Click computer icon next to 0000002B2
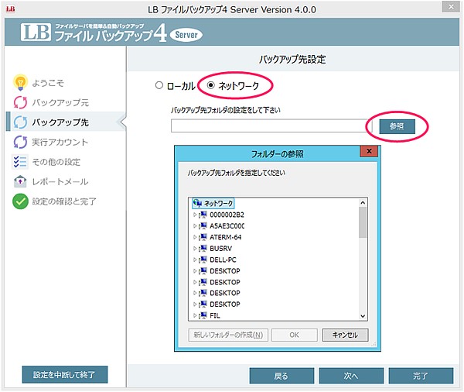Screen dimensions: 464x392 (x=203, y=215)
